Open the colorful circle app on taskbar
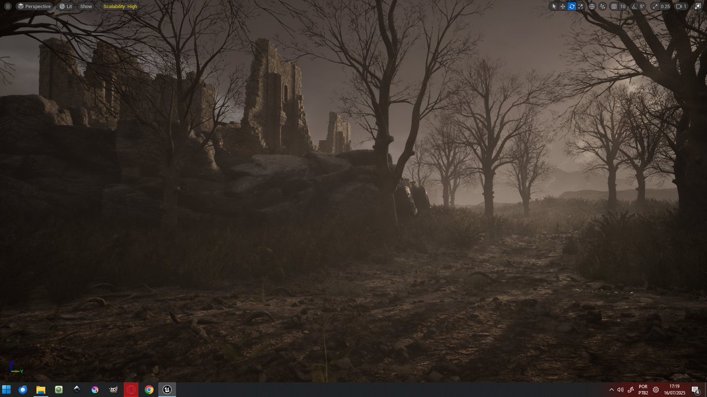This screenshot has width=707, height=397. coord(95,389)
